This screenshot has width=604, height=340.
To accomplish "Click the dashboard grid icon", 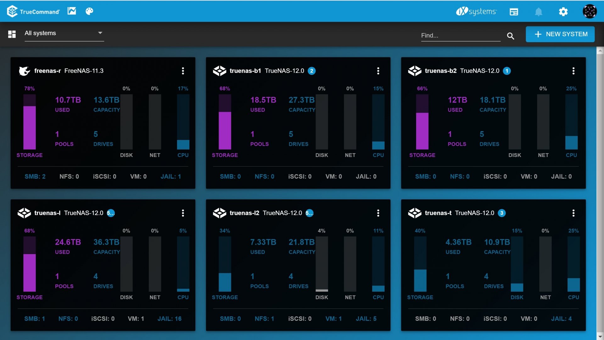I will [x=12, y=34].
